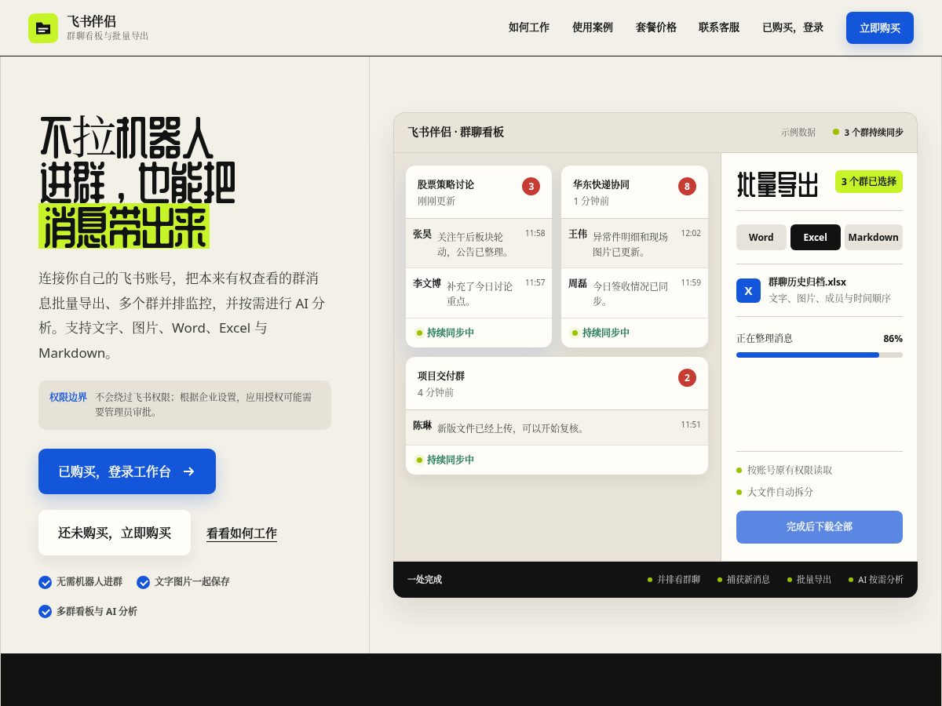Click badge 3 on 股票策略讨论 card
The height and width of the screenshot is (706, 942).
[531, 186]
